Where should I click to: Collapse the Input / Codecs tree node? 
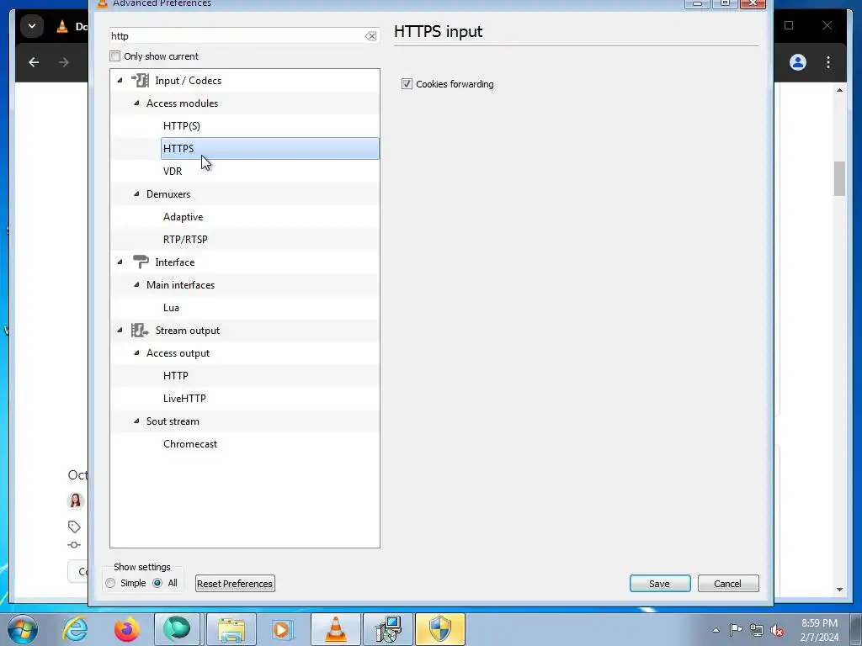tap(120, 80)
